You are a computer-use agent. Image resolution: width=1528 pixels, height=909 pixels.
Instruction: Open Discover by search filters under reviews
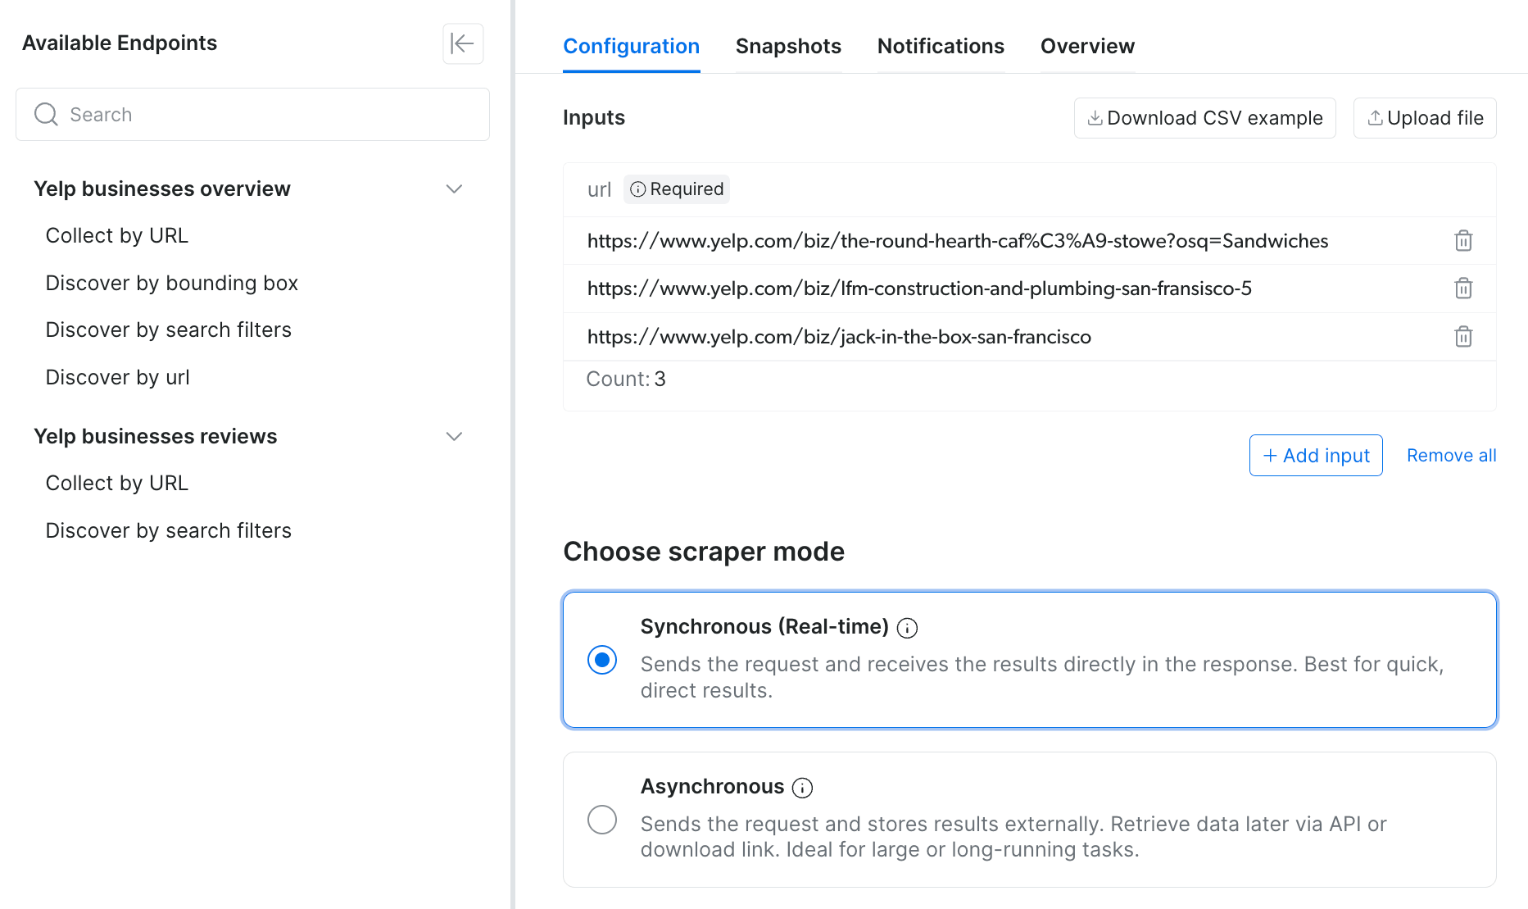[x=169, y=531]
